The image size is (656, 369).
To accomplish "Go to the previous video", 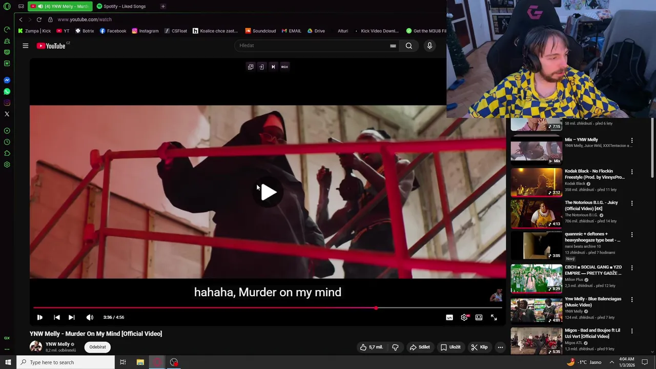I will pyautogui.click(x=56, y=317).
